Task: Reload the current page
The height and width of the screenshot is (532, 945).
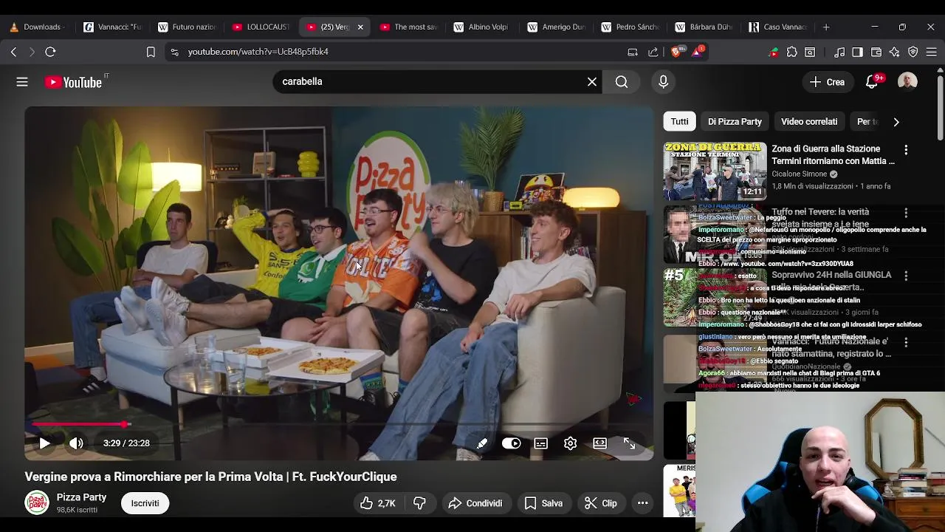Action: [x=50, y=52]
